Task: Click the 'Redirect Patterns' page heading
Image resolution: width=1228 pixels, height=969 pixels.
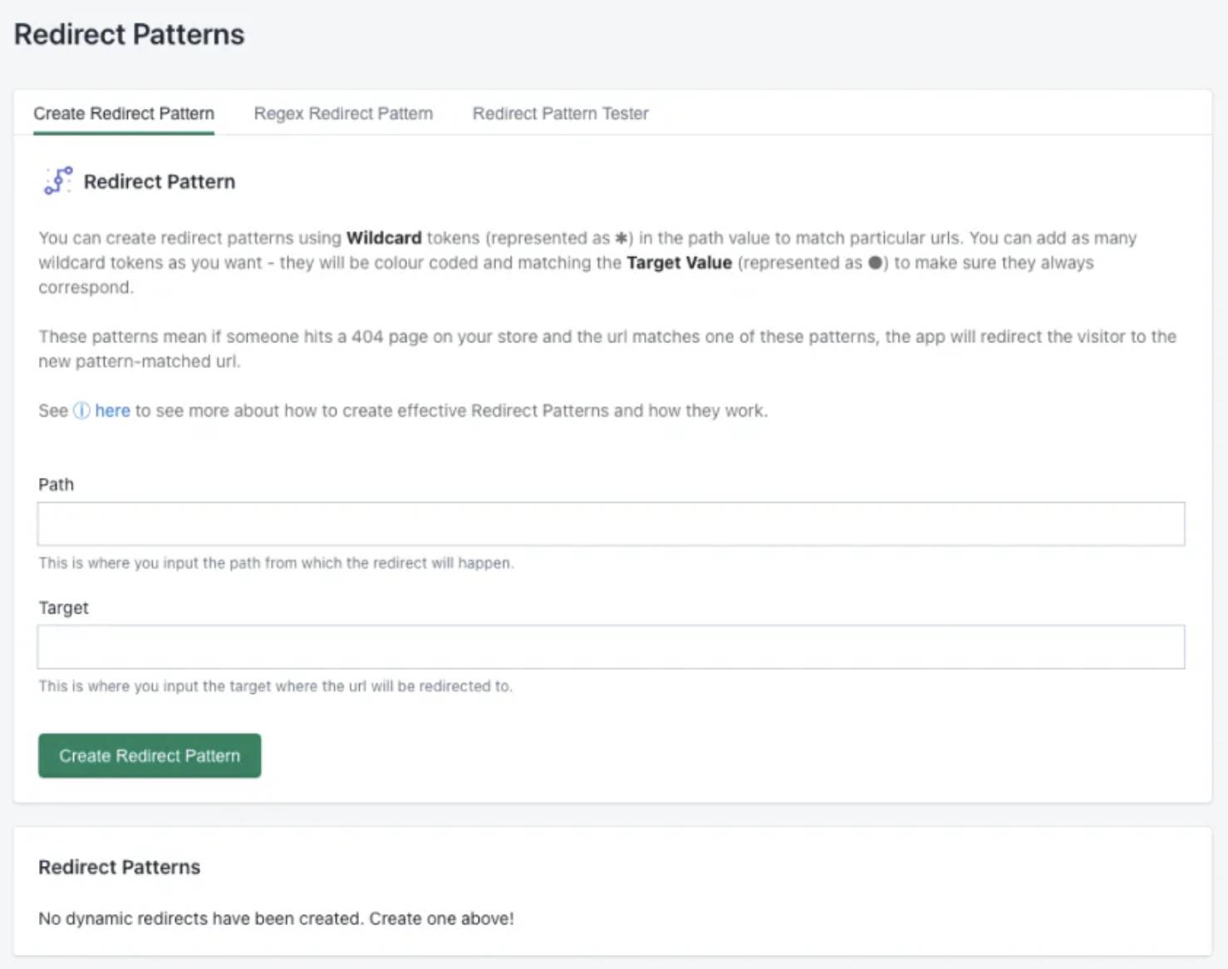Action: click(130, 34)
